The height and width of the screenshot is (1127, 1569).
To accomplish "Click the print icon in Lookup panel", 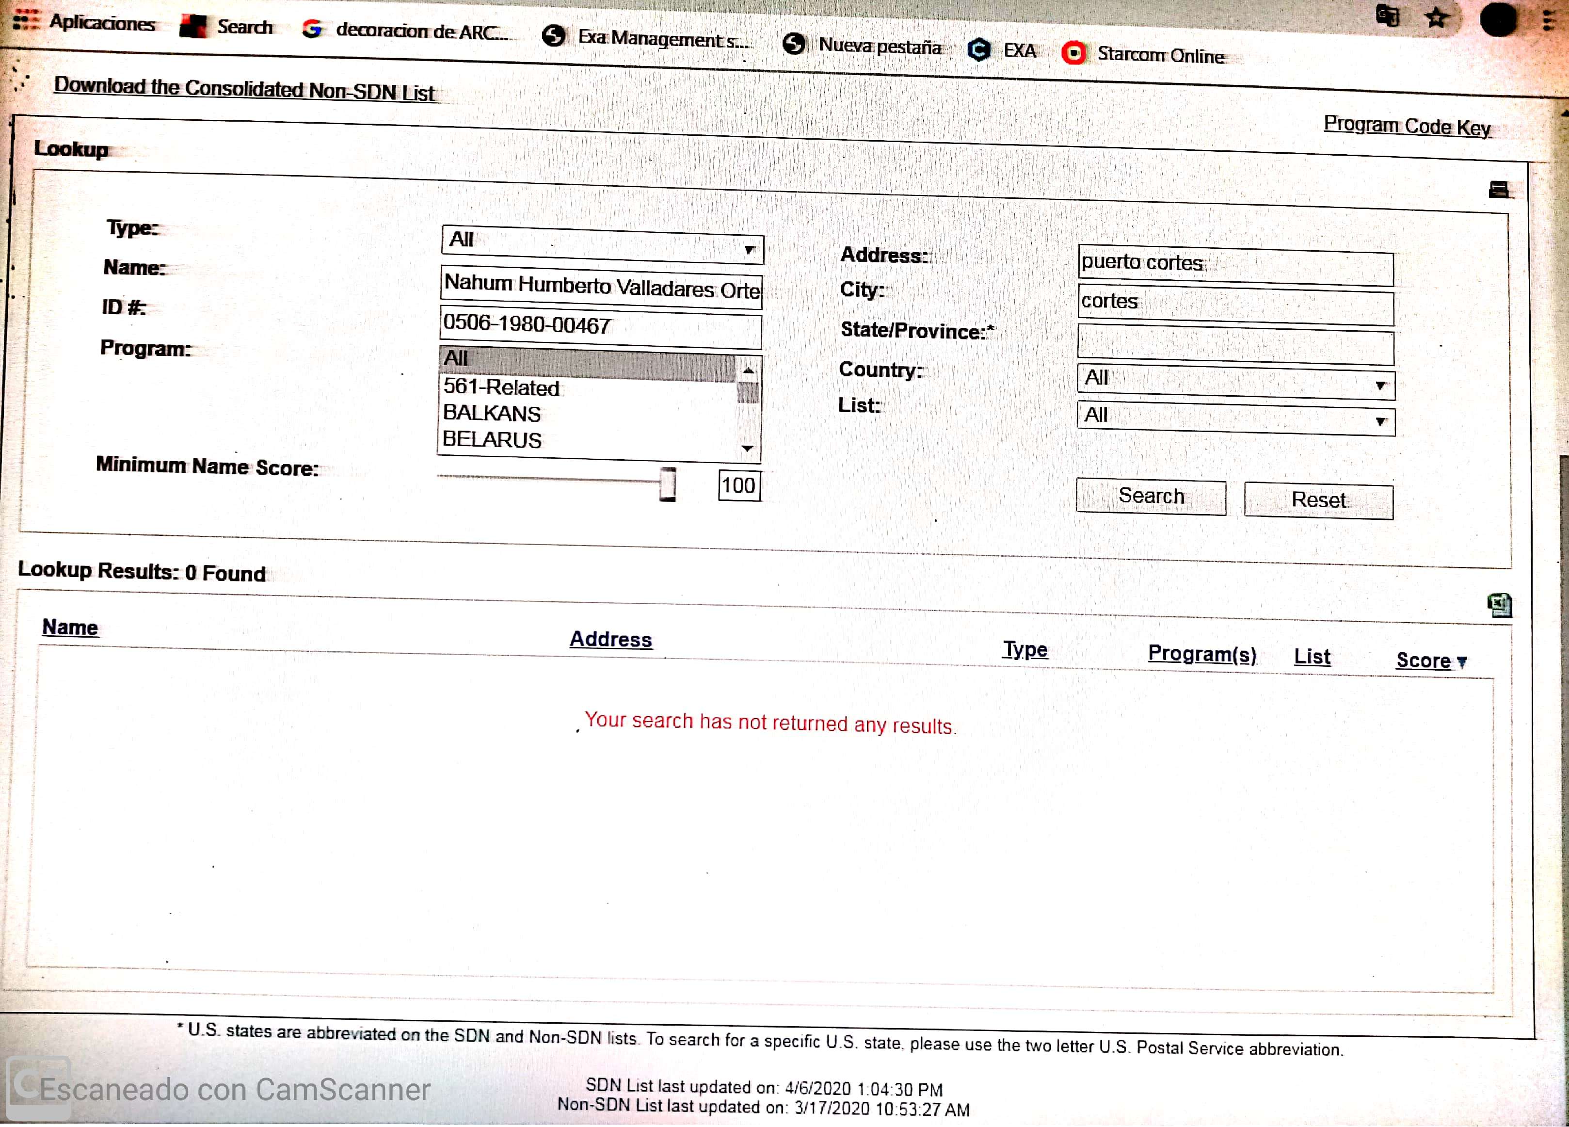I will click(1498, 190).
